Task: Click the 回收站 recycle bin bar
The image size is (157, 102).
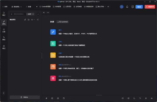Action: click(x=25, y=97)
